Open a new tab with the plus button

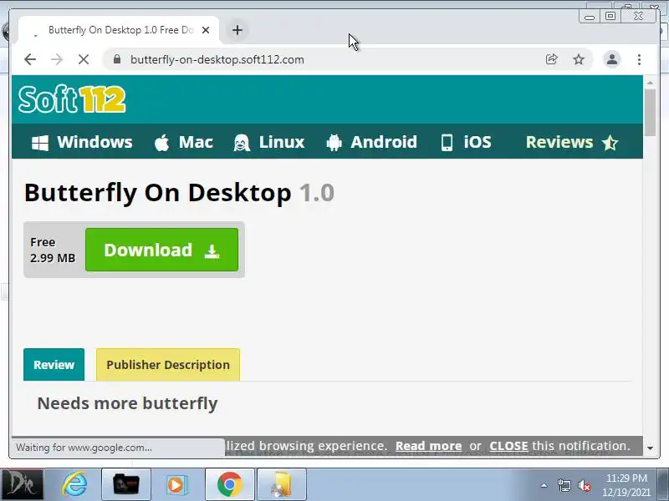tap(237, 30)
